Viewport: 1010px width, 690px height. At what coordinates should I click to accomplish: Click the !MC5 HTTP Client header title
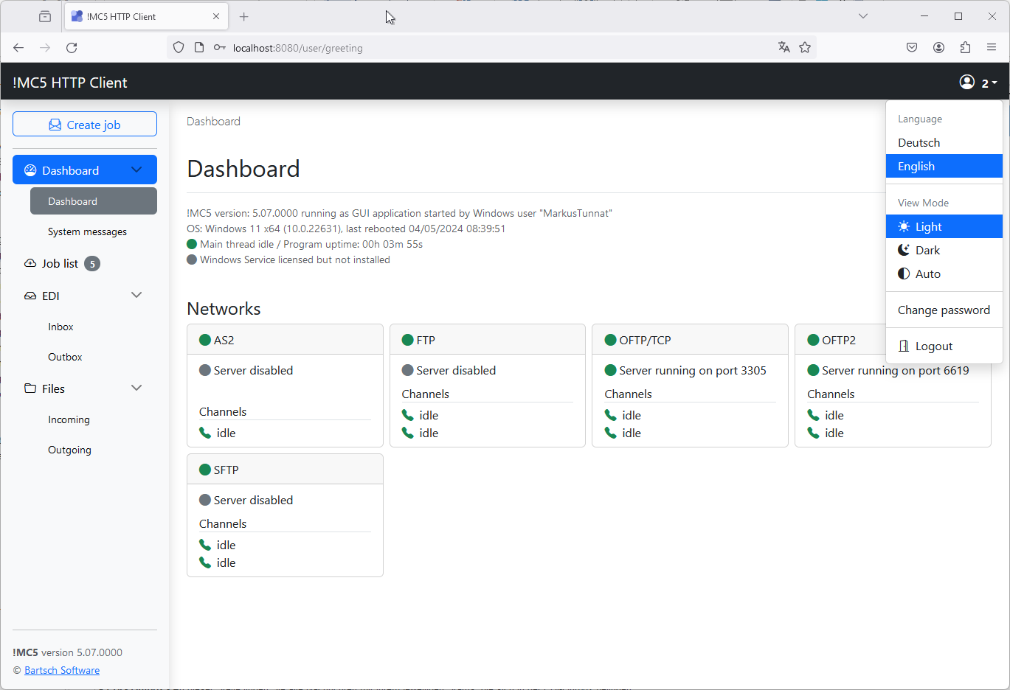(70, 83)
